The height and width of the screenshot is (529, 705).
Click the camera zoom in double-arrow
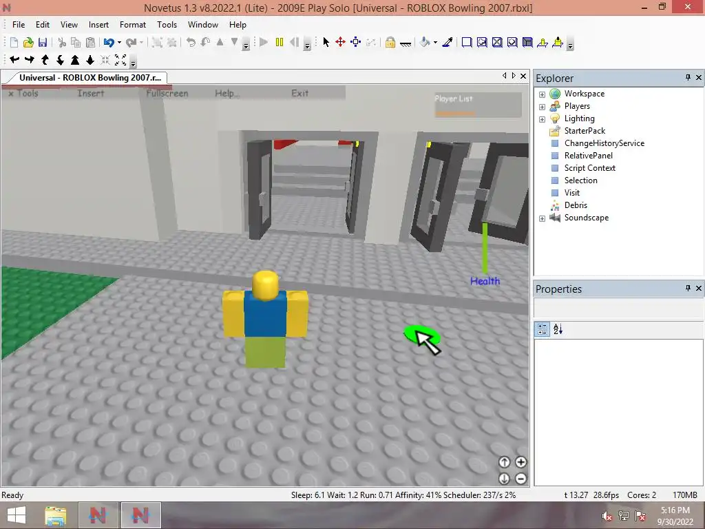coord(75,60)
